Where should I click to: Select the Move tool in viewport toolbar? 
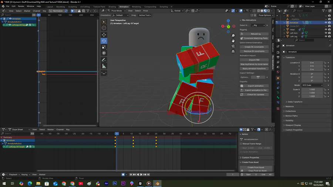coord(104,35)
